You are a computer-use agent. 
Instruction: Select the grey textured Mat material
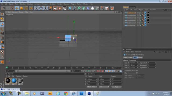(20, 81)
